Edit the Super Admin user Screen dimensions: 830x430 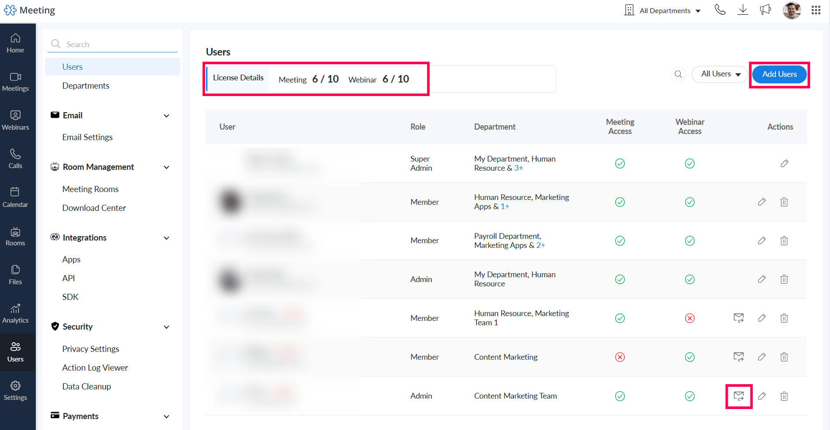click(784, 164)
